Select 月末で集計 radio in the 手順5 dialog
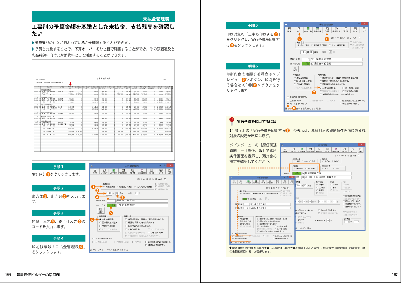 coord(298,45)
